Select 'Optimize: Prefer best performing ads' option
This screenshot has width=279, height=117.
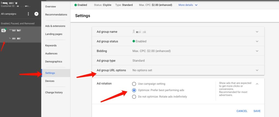134,90
